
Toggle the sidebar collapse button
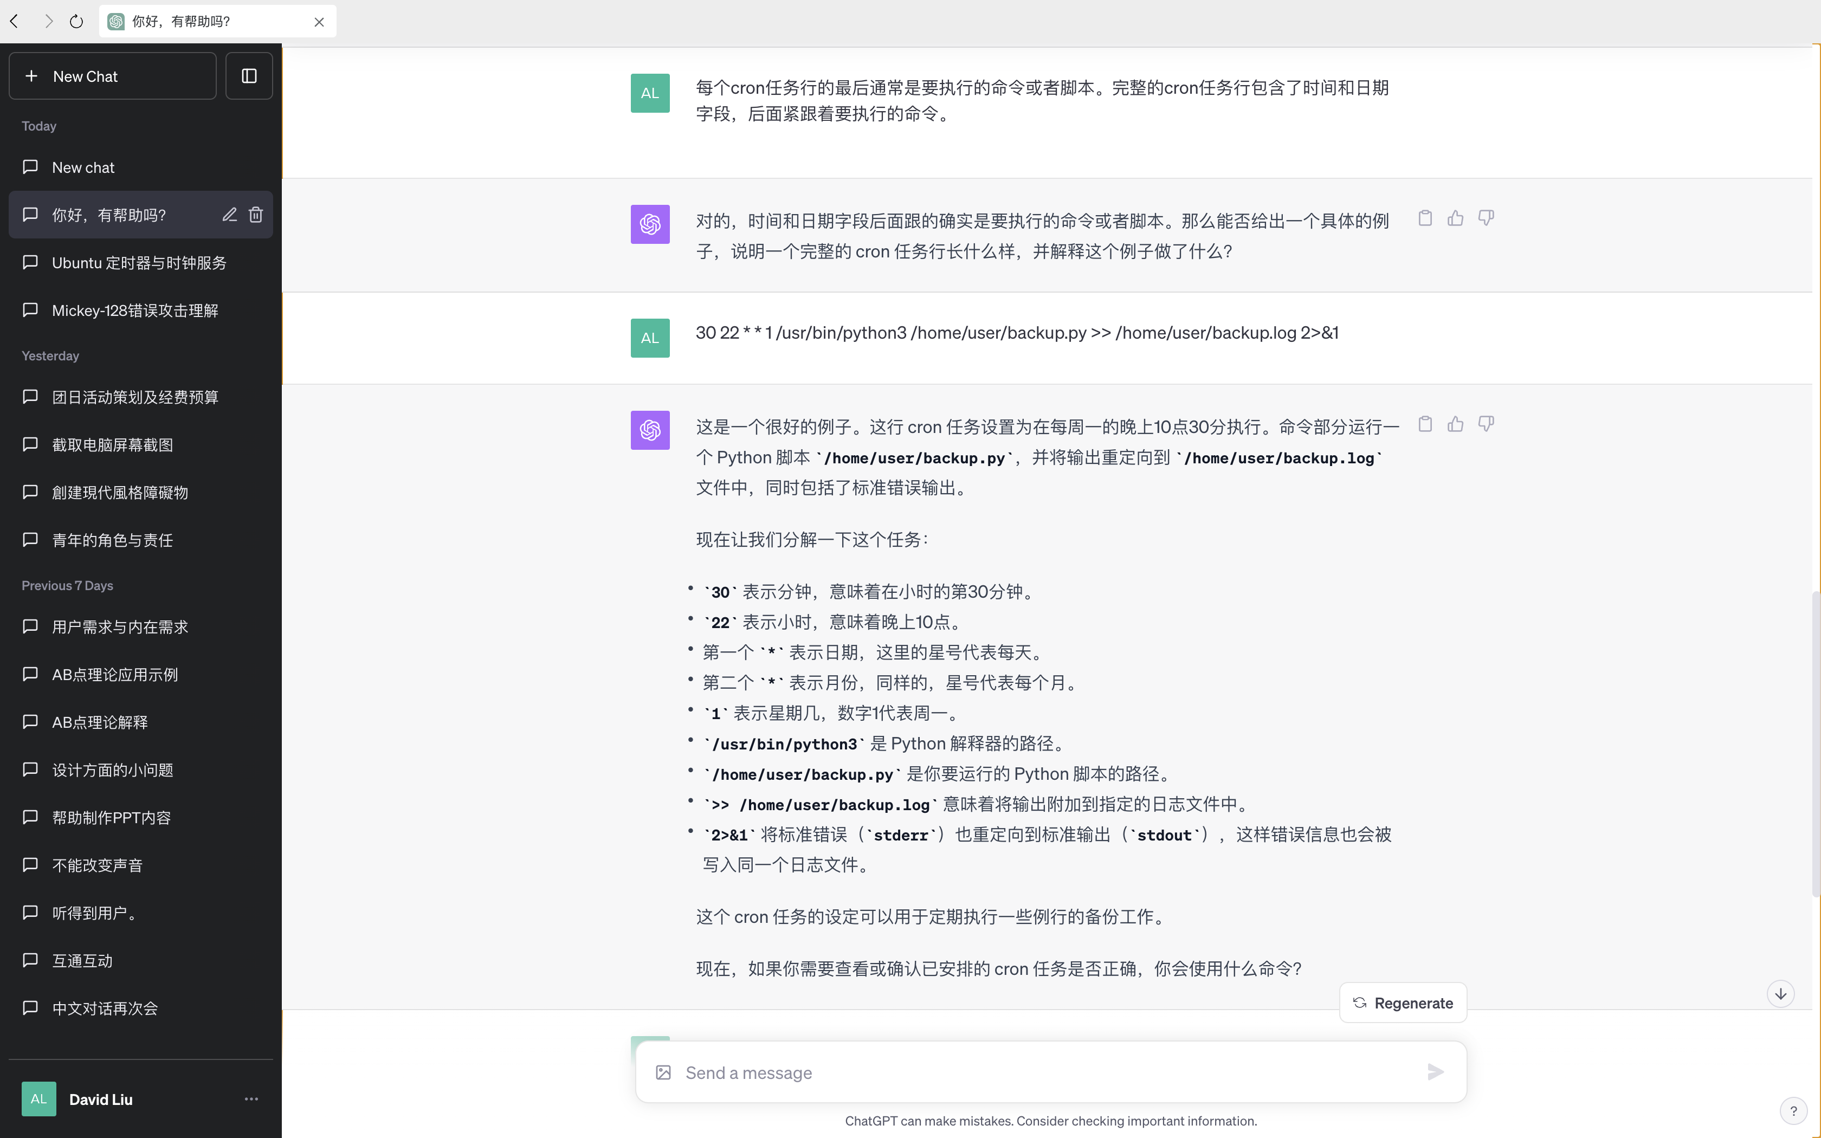point(249,76)
